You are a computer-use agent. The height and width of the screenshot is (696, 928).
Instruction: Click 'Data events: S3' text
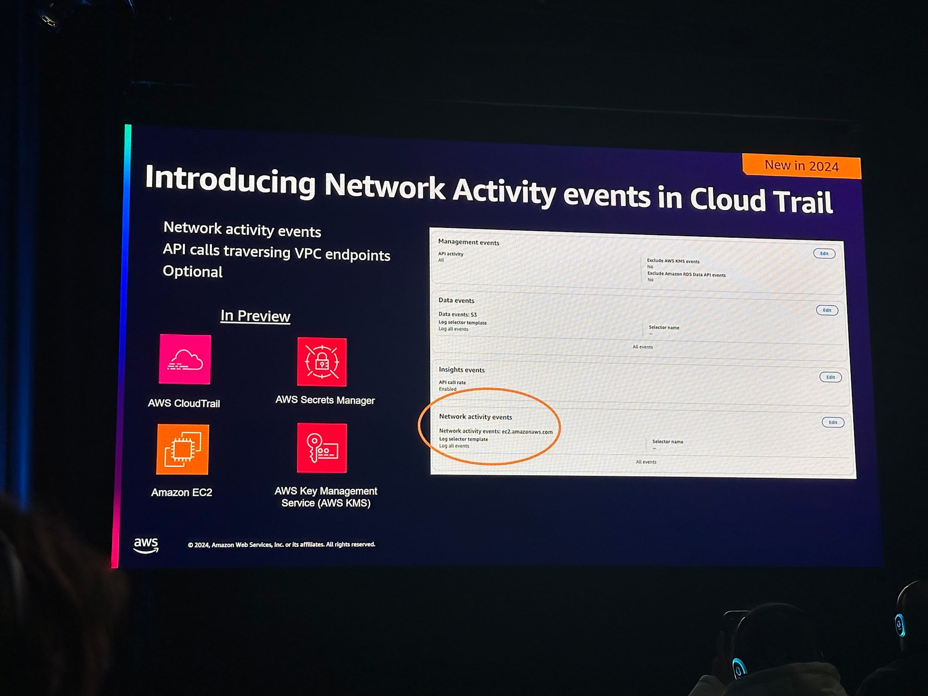coord(458,314)
